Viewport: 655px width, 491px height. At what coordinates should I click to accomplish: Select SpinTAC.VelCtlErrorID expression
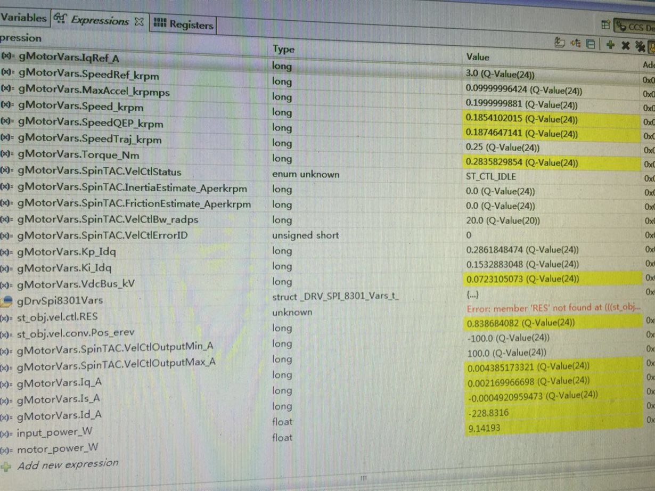(102, 235)
